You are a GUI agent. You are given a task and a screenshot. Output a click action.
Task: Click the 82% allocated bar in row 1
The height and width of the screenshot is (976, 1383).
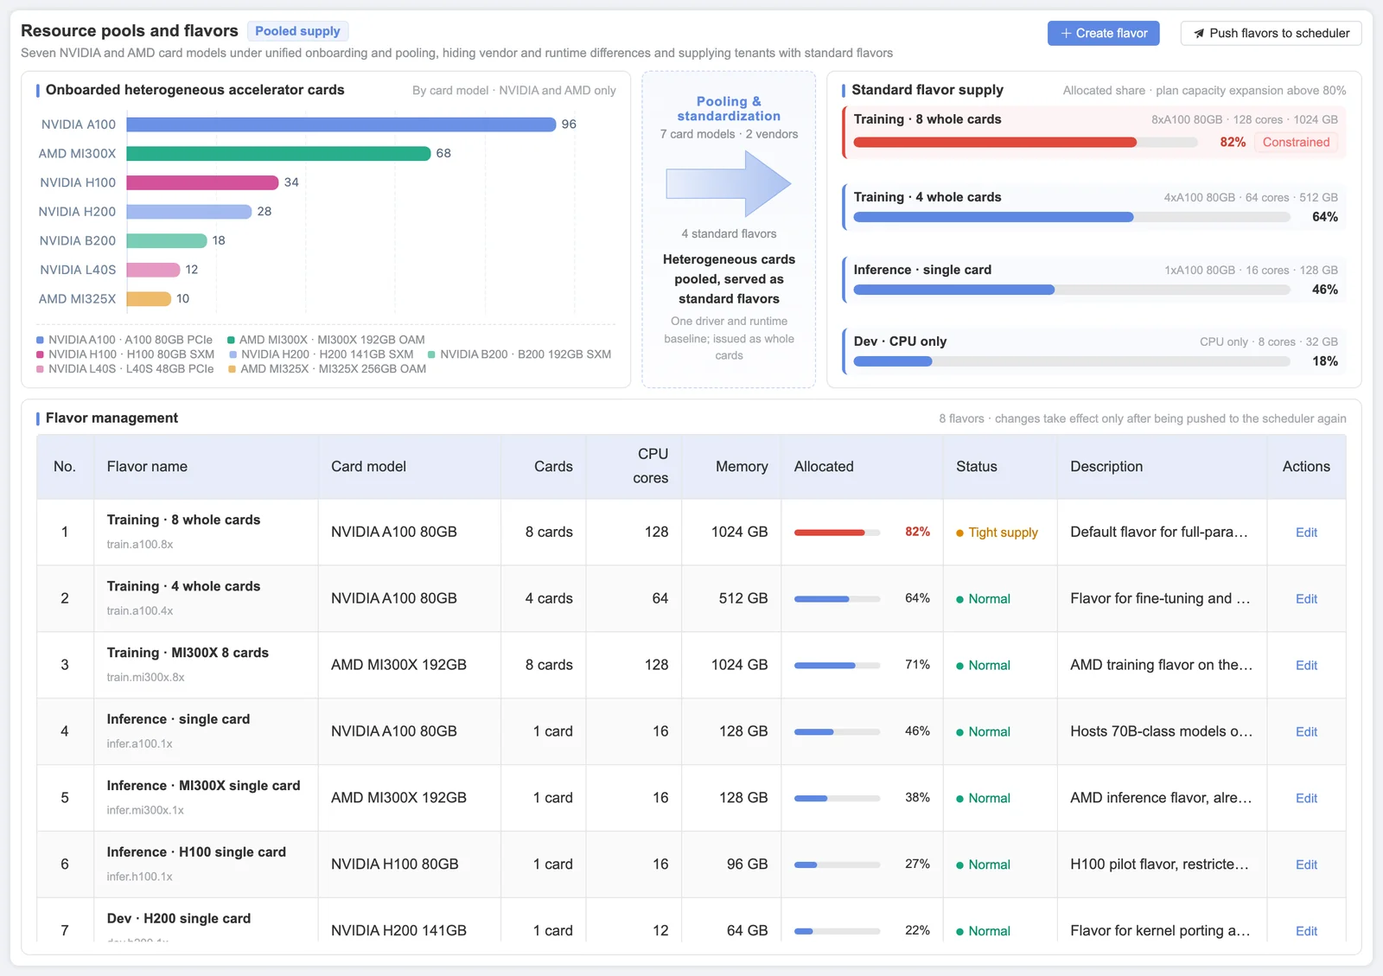(x=837, y=533)
